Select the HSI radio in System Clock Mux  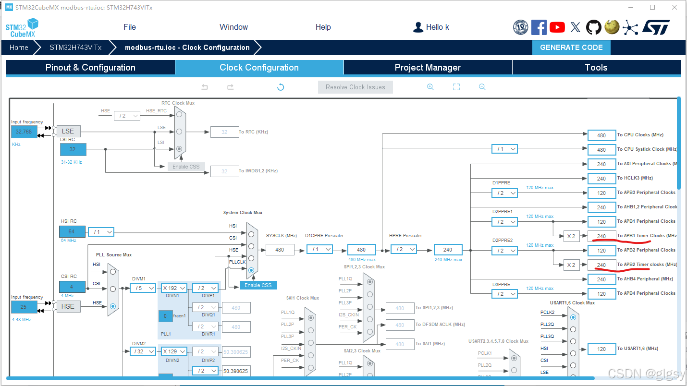click(251, 234)
